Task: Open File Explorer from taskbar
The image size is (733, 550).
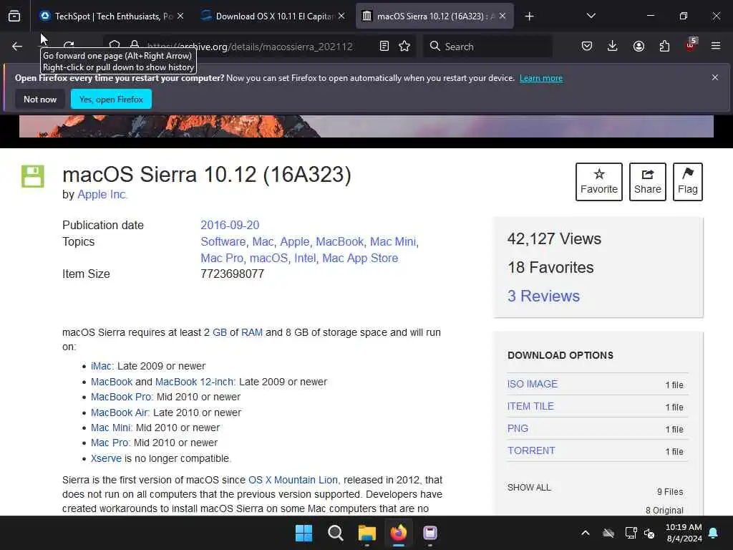Action: coord(367,533)
